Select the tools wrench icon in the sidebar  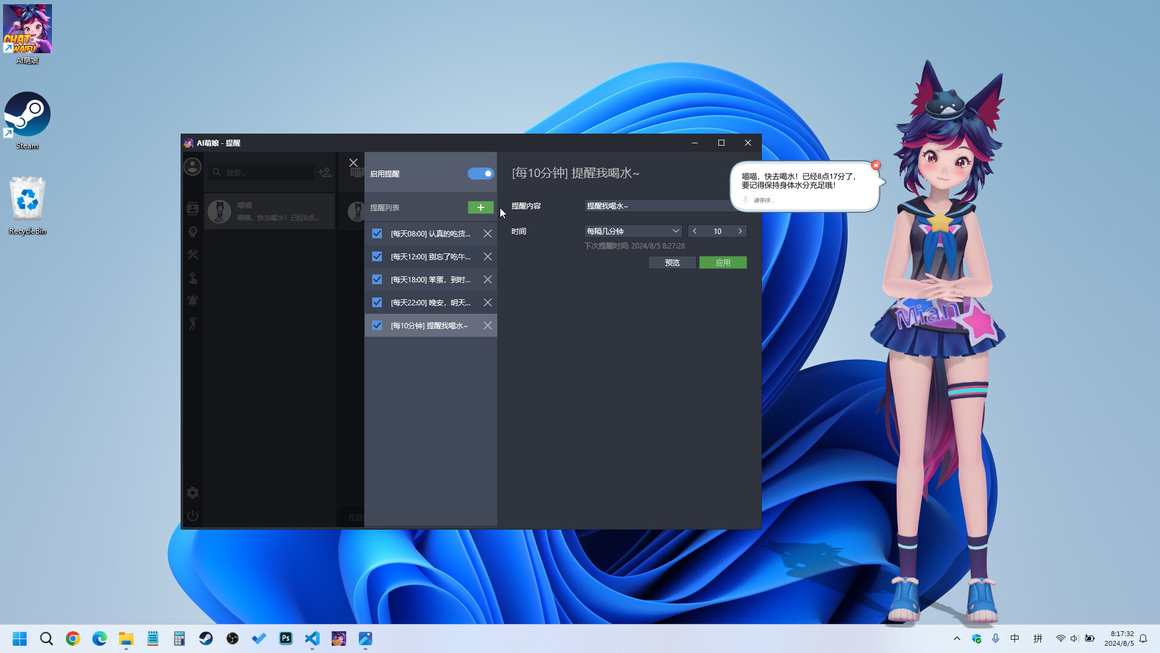tap(192, 255)
